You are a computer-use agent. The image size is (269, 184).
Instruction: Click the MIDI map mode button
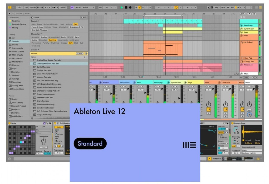click(x=223, y=8)
